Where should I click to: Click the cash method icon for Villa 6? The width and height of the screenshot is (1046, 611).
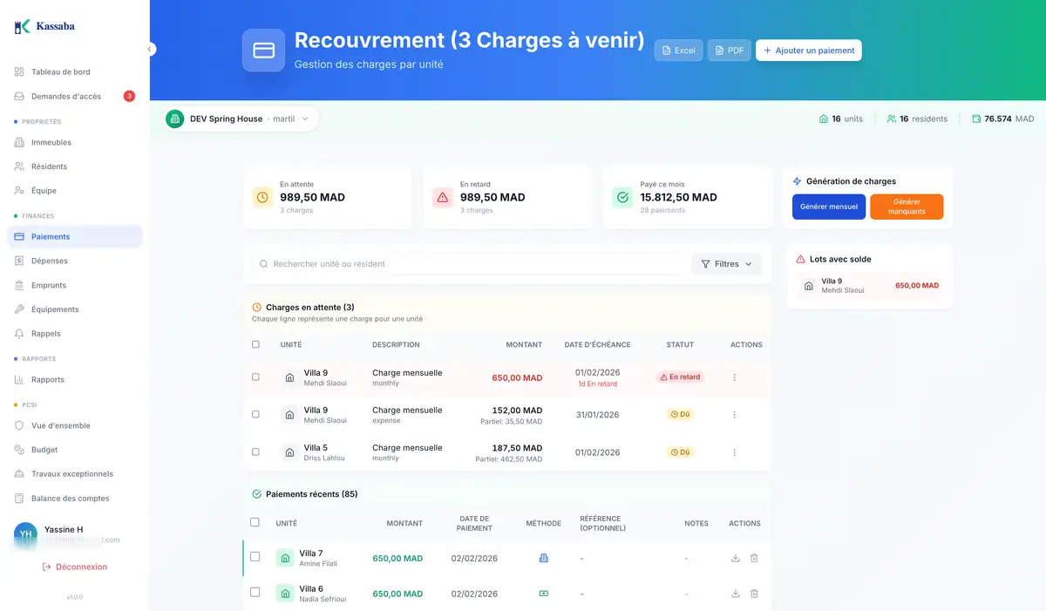click(x=544, y=594)
